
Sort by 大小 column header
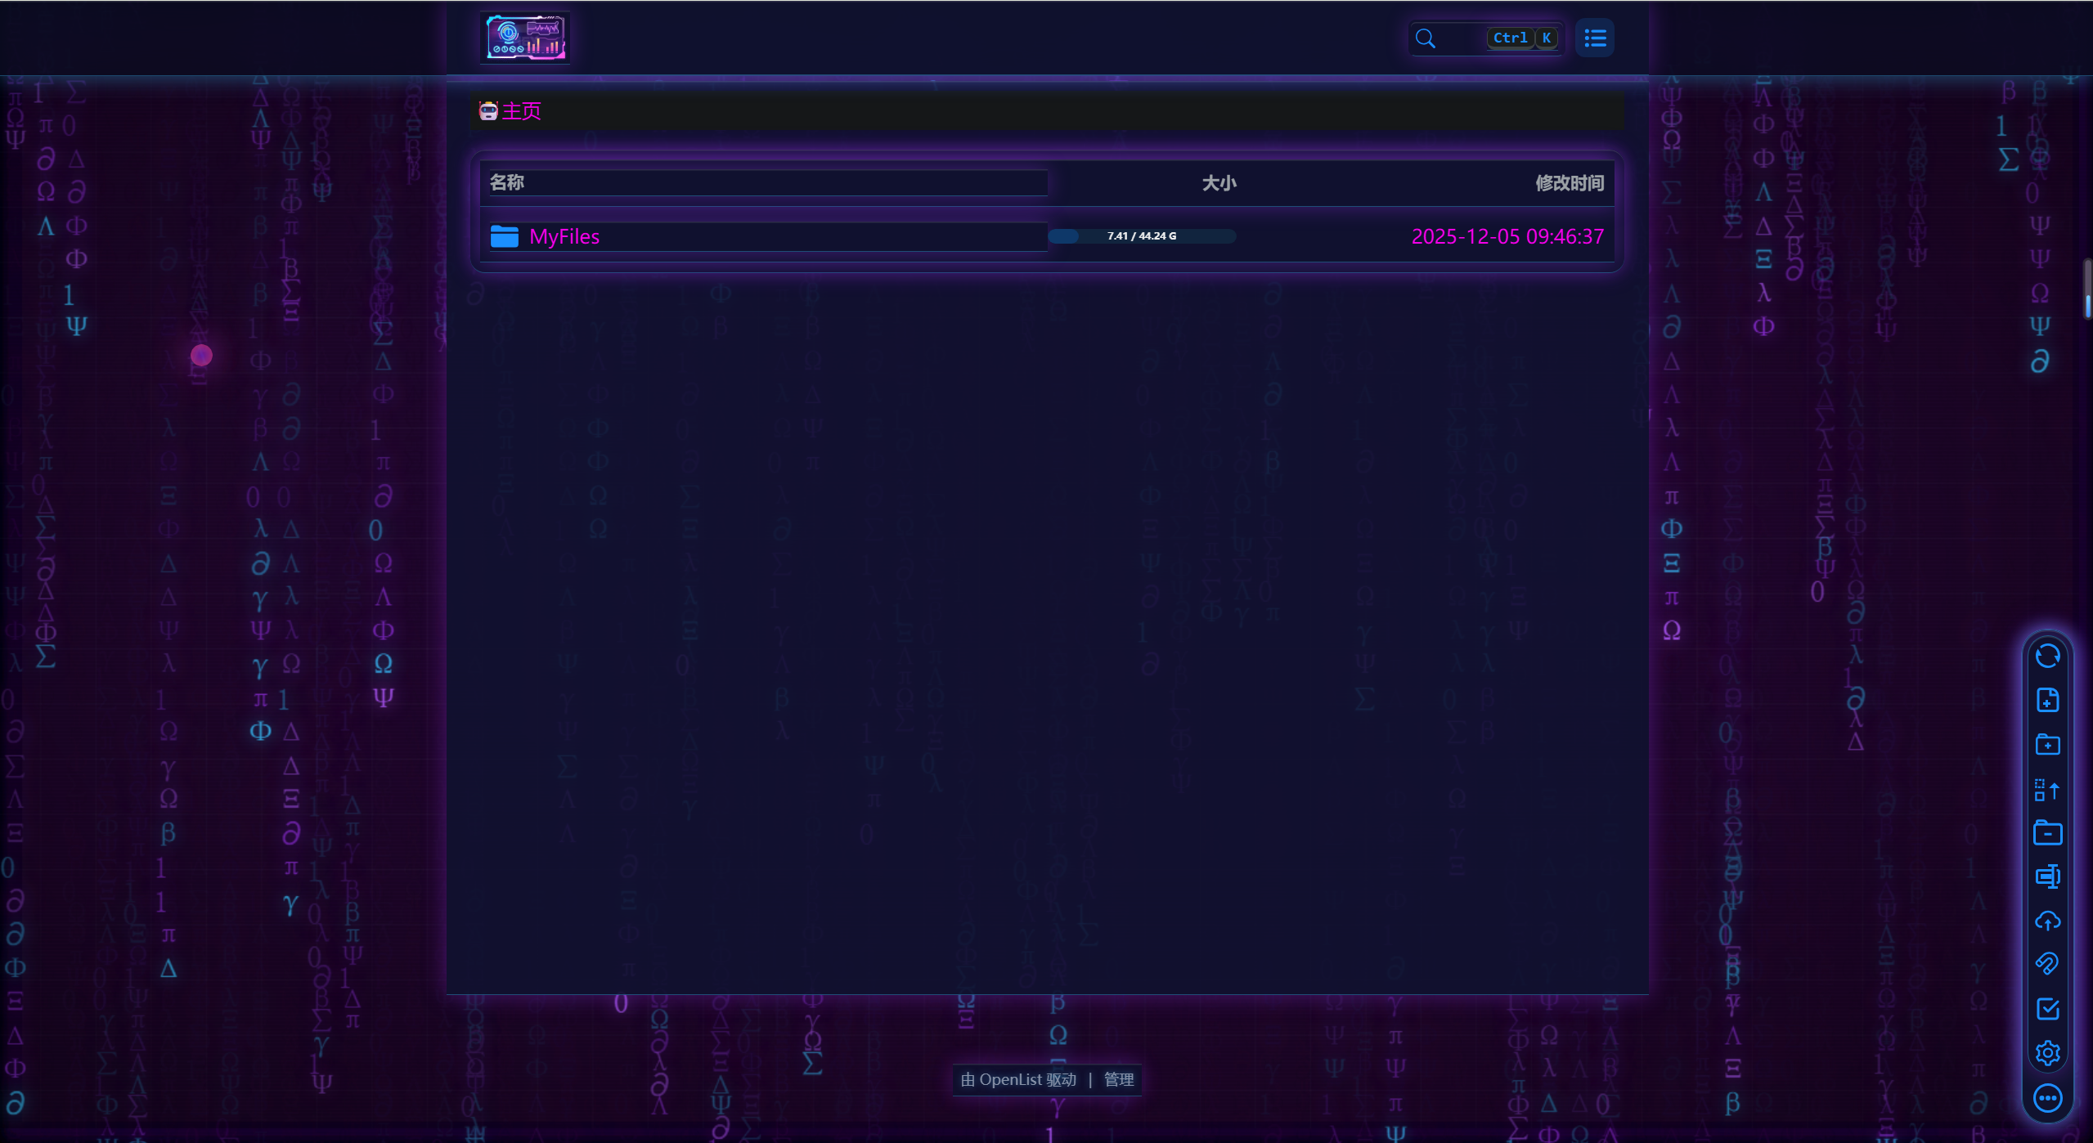click(x=1219, y=183)
